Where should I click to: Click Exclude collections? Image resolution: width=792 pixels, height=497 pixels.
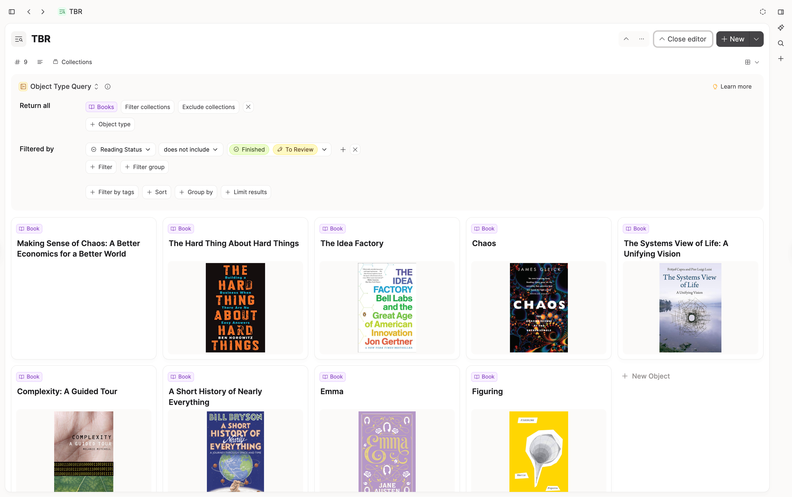click(209, 107)
